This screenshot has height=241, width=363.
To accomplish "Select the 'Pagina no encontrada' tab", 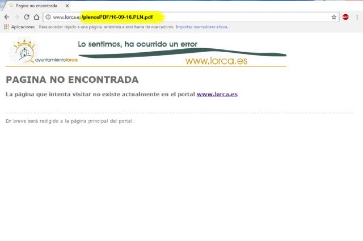I will (x=35, y=5).
